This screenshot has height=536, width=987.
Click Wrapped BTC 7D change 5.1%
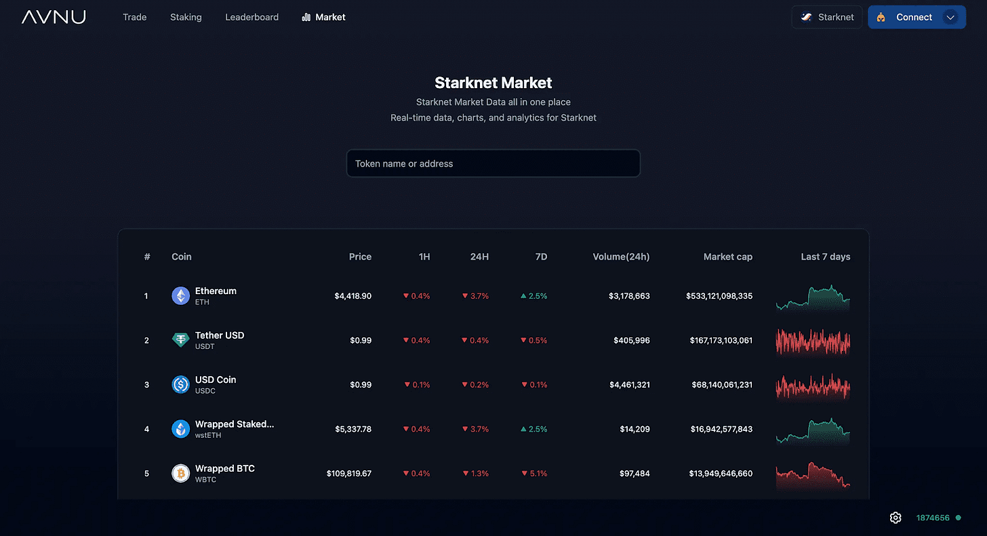tap(534, 474)
